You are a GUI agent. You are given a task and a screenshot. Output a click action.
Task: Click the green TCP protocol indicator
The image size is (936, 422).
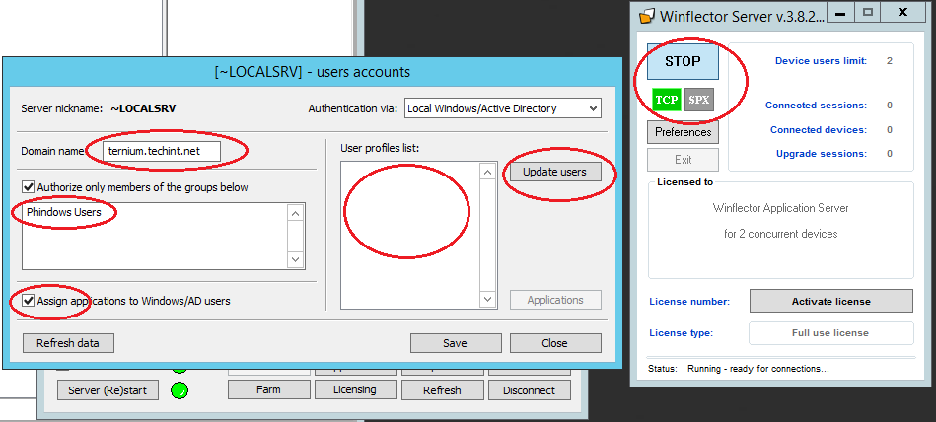(x=666, y=100)
